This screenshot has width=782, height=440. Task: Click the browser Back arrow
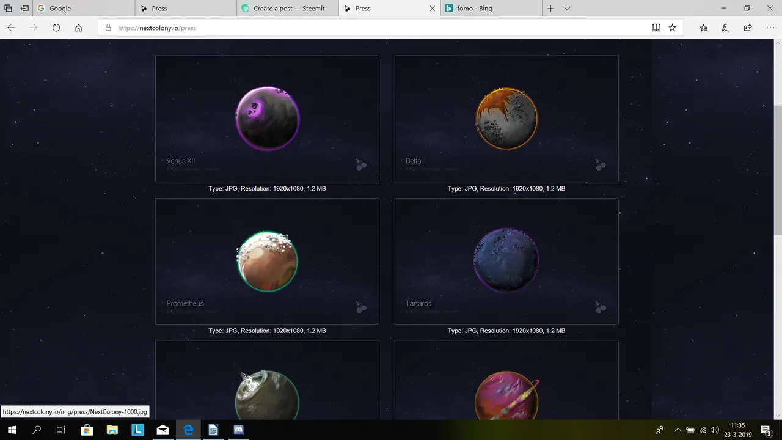(x=11, y=28)
